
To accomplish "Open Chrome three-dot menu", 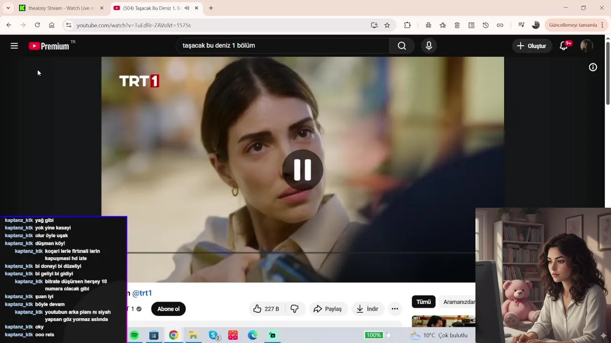I will point(602,25).
